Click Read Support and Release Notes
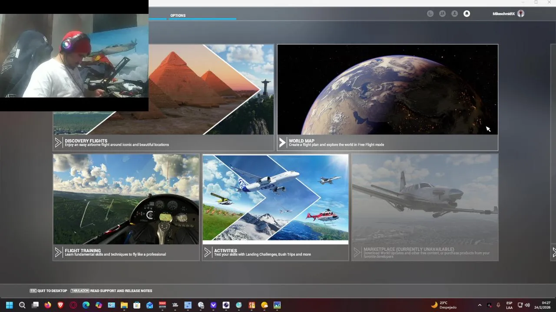Viewport: 556px width, 312px height. point(111,291)
